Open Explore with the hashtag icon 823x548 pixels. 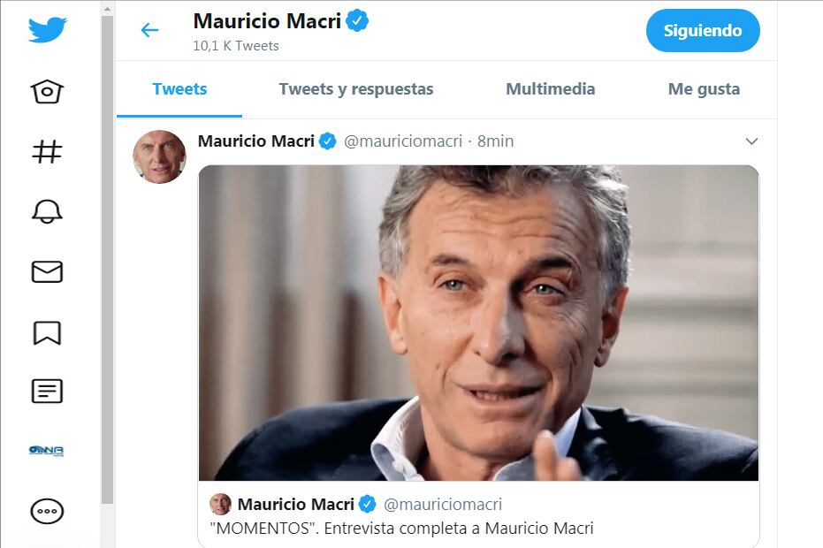(x=47, y=151)
